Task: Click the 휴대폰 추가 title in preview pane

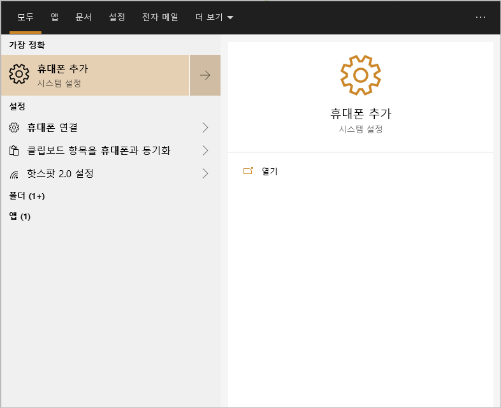Action: [361, 113]
